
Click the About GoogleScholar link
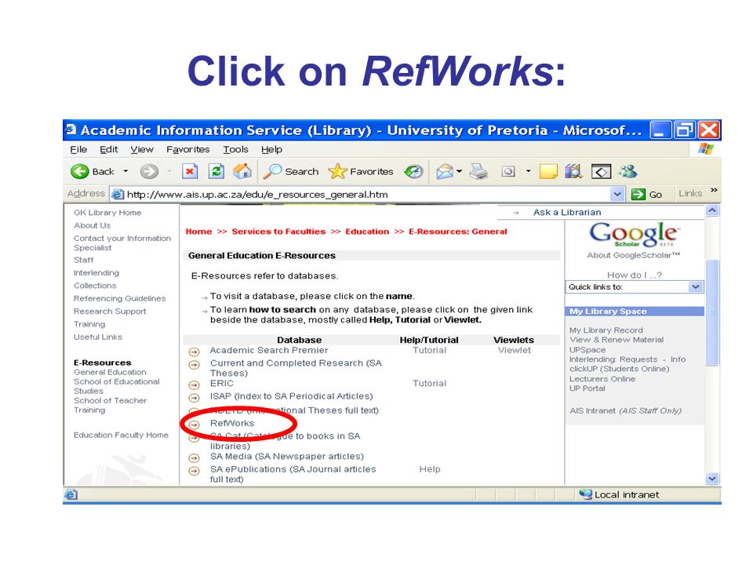pyautogui.click(x=633, y=256)
